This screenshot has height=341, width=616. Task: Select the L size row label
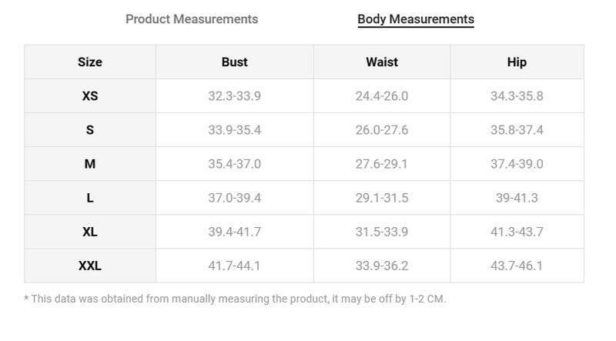pyautogui.click(x=90, y=198)
